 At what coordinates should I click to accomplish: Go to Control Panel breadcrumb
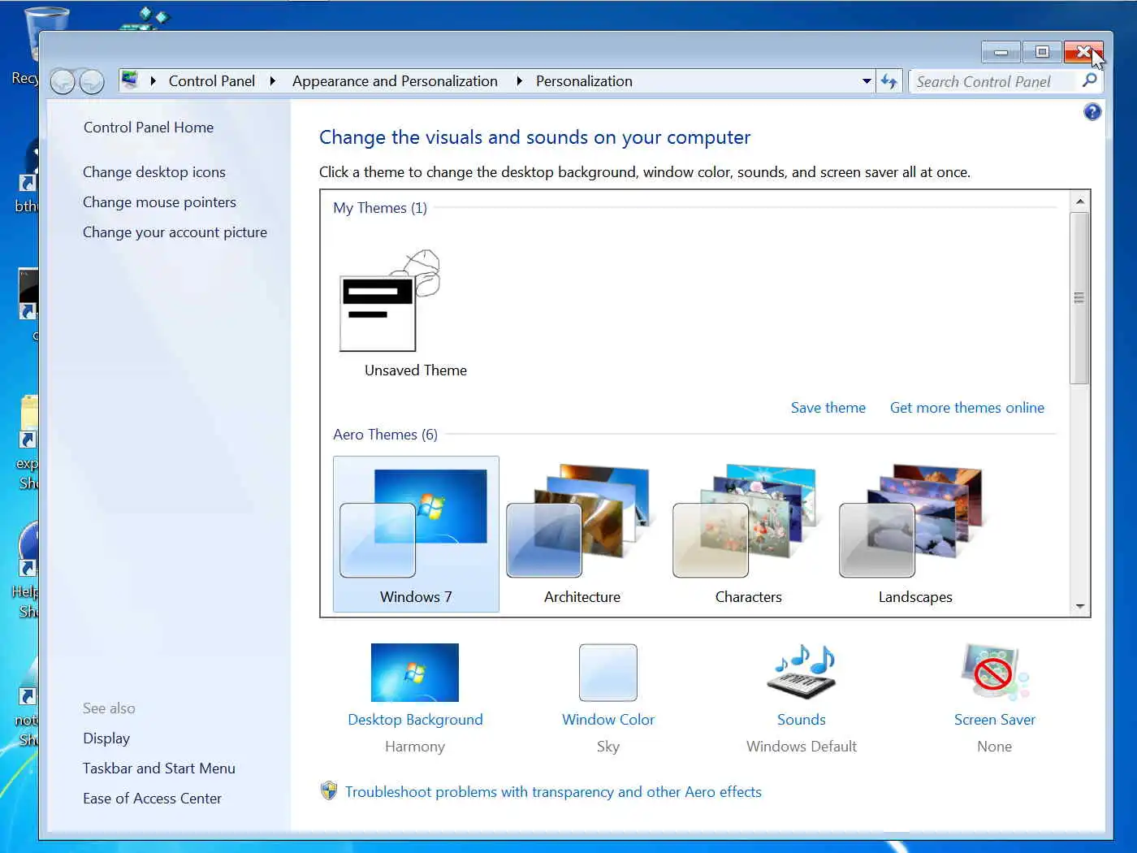click(x=212, y=81)
